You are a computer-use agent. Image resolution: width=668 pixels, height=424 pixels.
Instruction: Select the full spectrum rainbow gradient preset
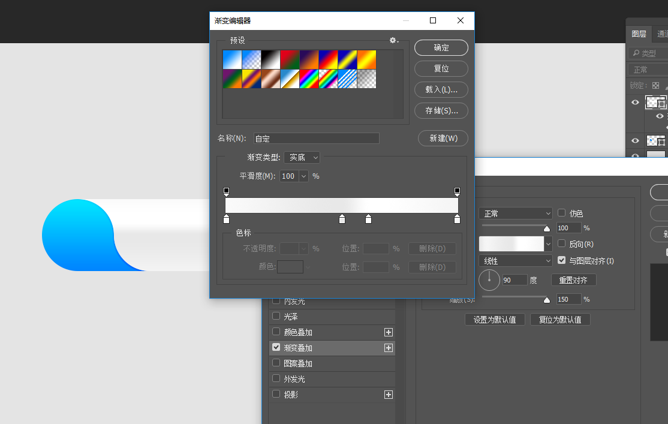tap(309, 79)
